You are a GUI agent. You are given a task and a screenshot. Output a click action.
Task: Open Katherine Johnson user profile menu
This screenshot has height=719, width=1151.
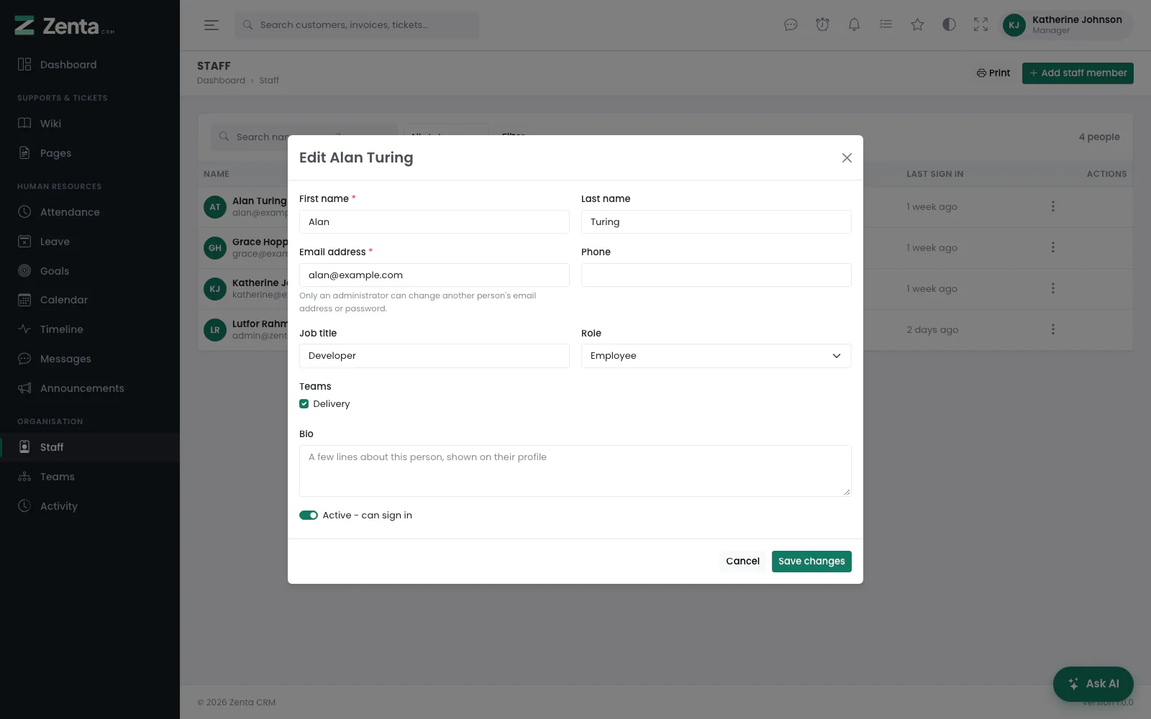pyautogui.click(x=1068, y=25)
